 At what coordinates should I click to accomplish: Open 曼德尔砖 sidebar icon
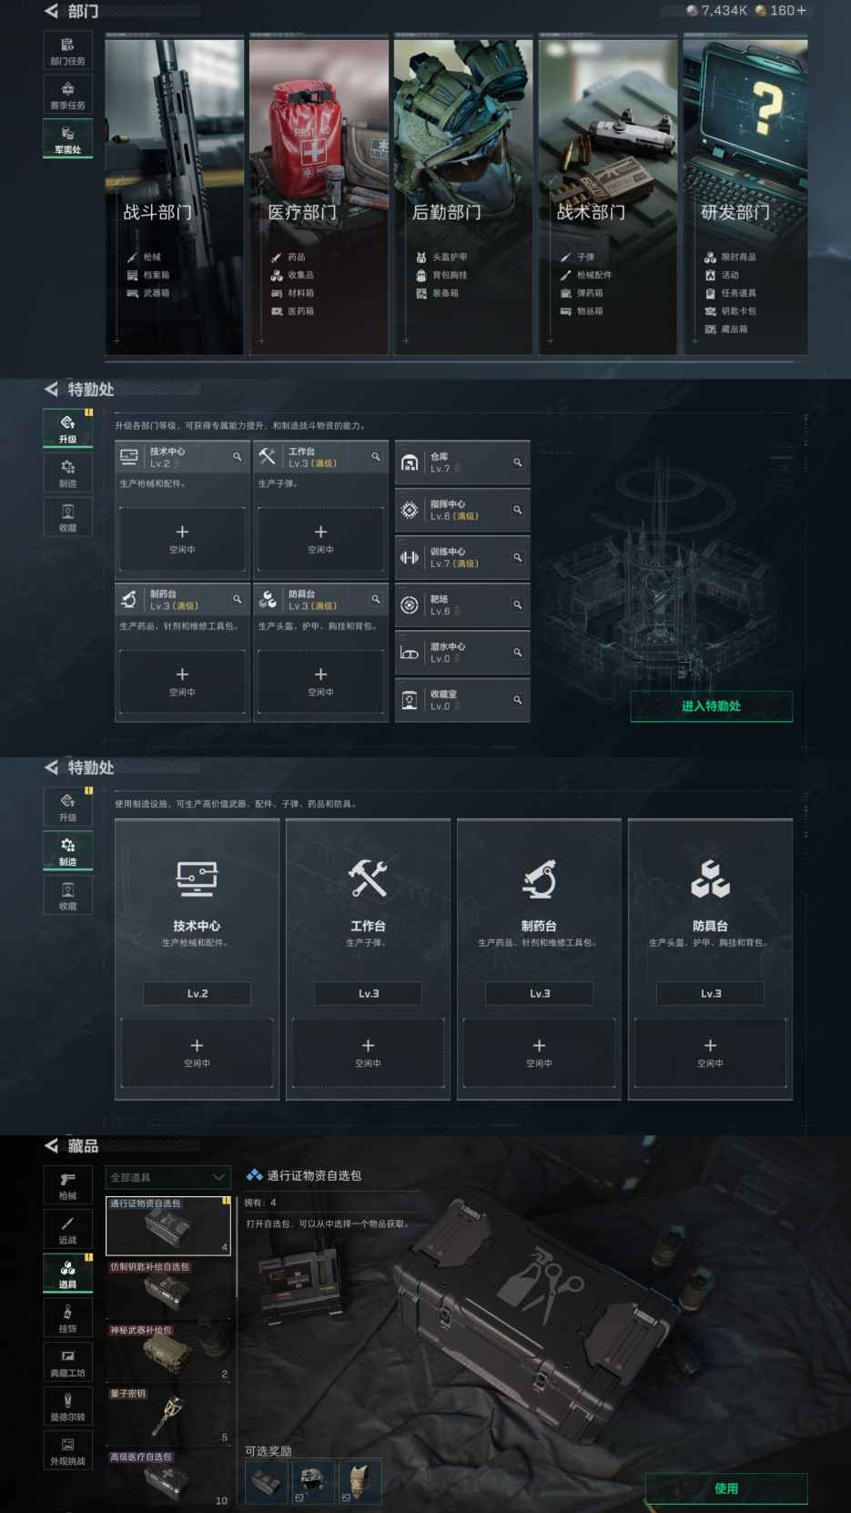pos(67,1406)
